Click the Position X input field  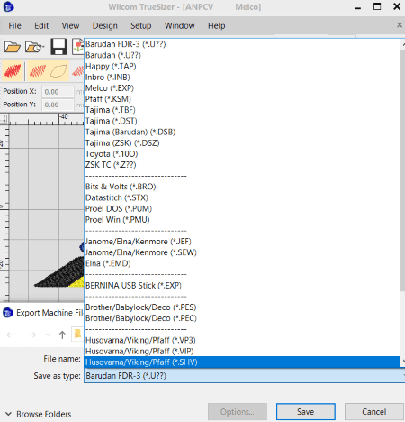pos(58,92)
